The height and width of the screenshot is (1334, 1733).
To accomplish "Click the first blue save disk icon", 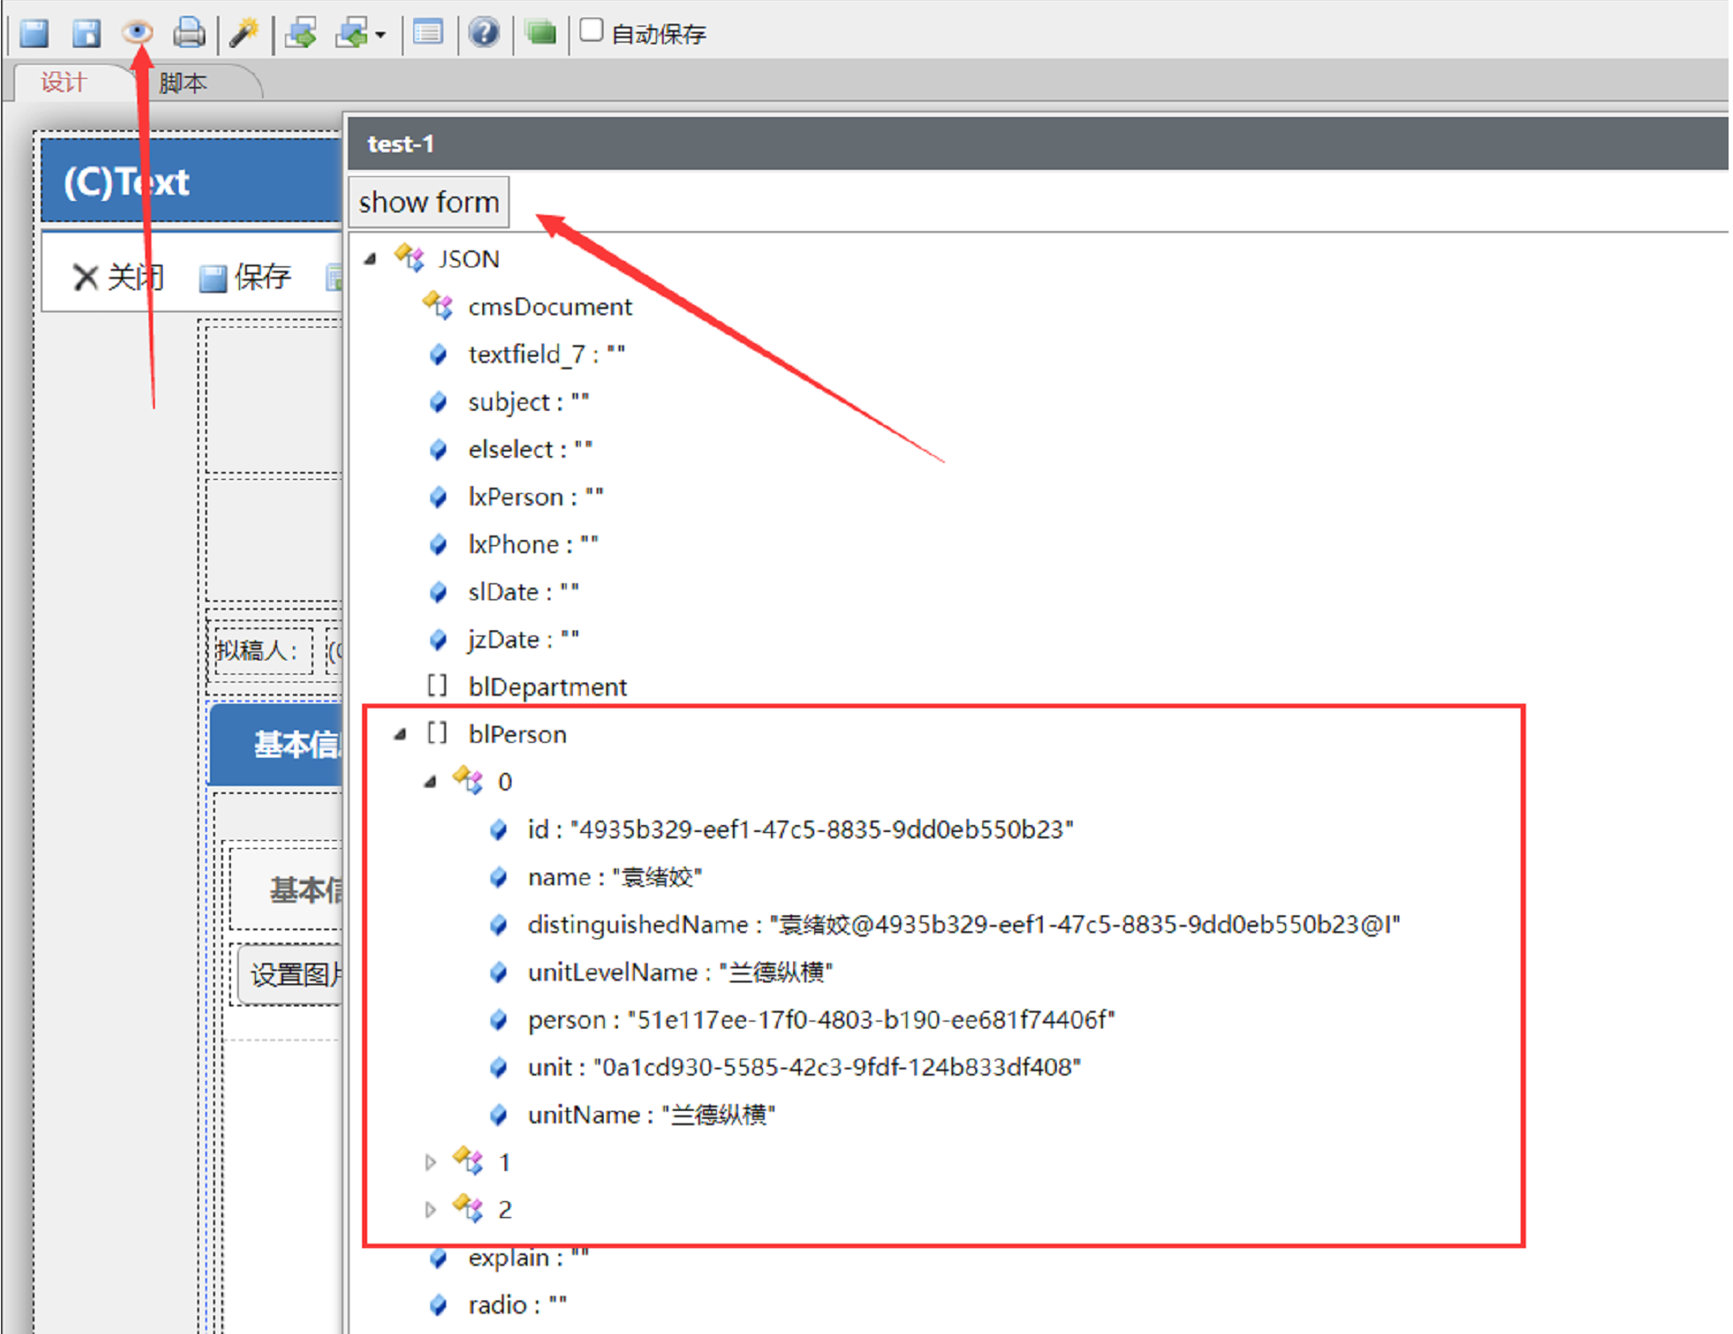I will 35,34.
